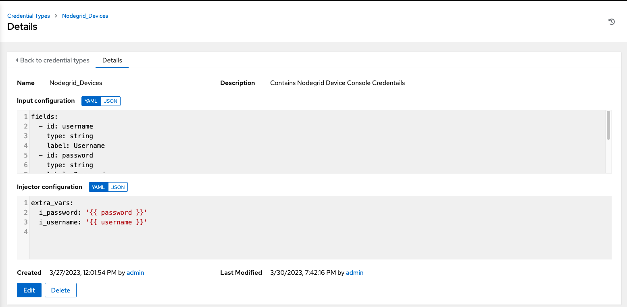Switch Injector configuration to YAML

coord(98,187)
